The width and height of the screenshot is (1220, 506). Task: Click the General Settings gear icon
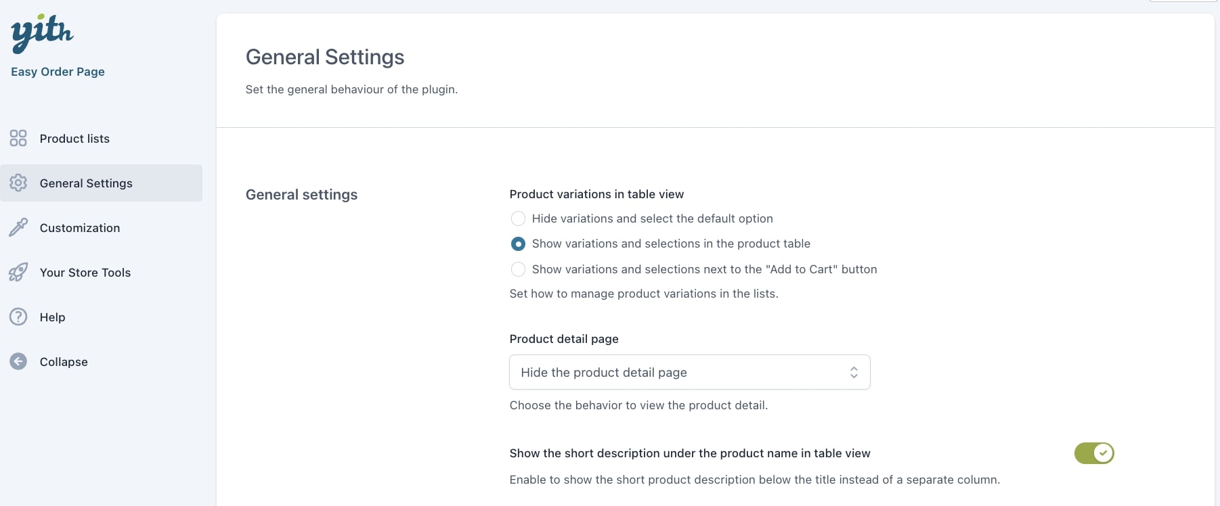pos(18,183)
